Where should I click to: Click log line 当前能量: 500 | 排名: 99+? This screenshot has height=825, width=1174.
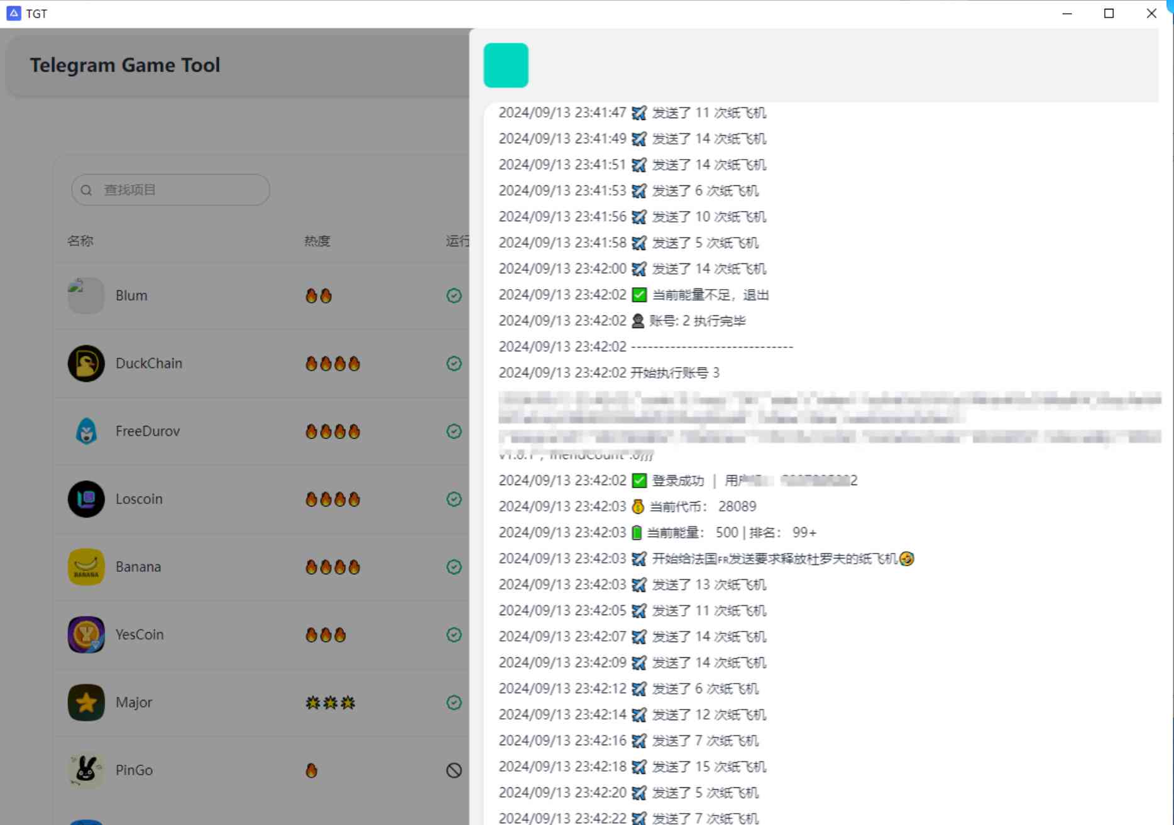pyautogui.click(x=657, y=533)
